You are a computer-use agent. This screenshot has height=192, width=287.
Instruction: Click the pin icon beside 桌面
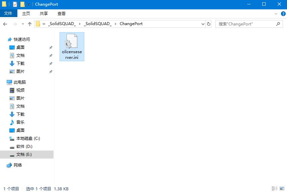coord(51,47)
